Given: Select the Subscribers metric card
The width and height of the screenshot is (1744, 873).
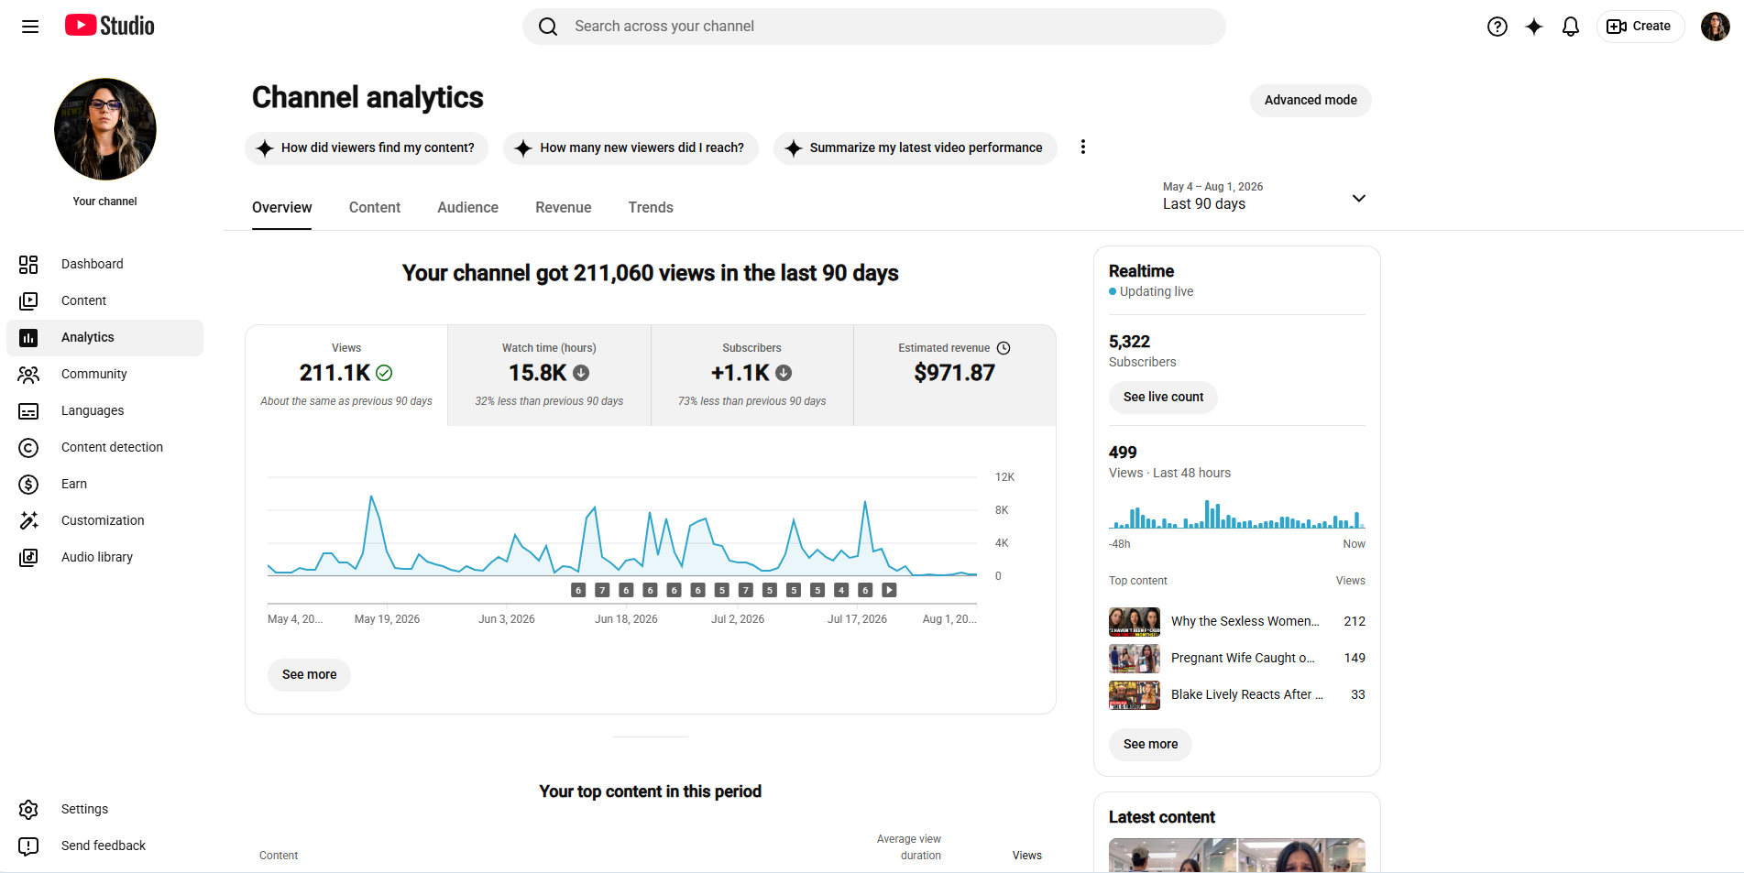Looking at the screenshot, I should (x=752, y=376).
